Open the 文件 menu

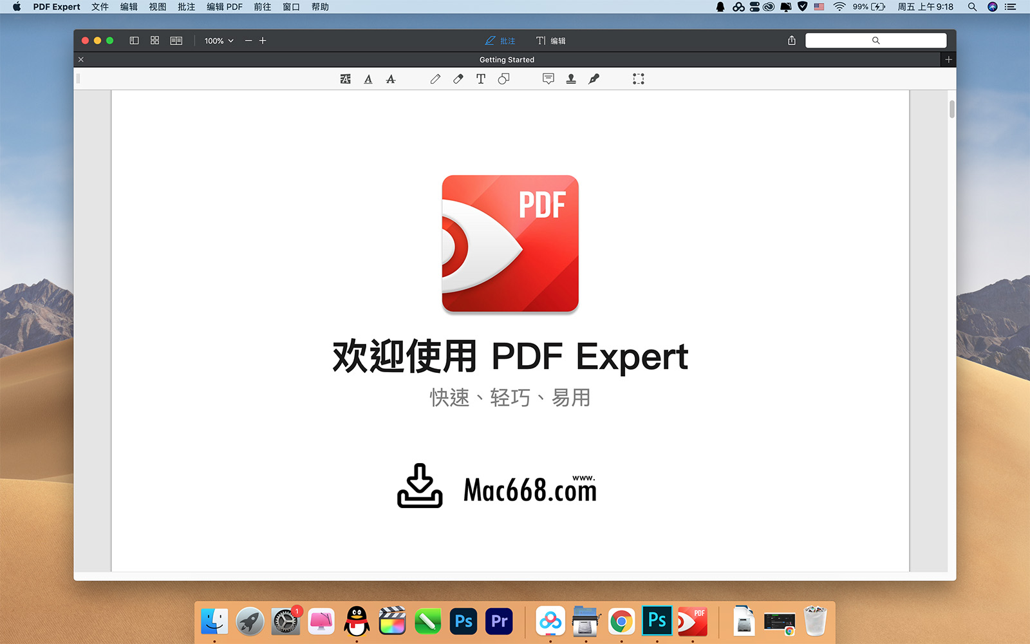(x=100, y=7)
